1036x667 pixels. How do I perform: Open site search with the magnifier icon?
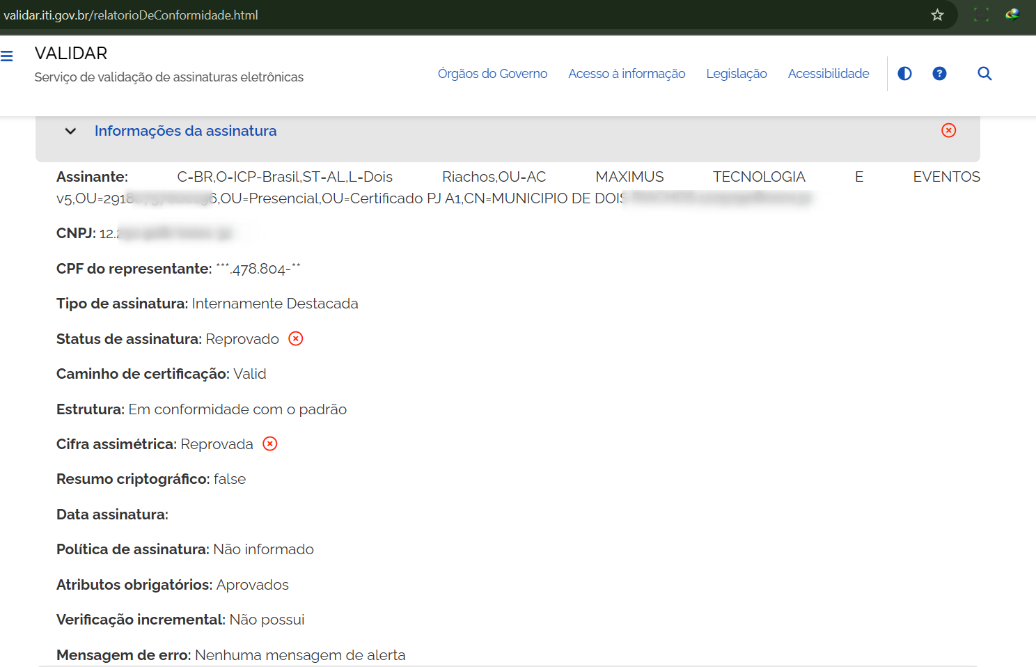[984, 74]
